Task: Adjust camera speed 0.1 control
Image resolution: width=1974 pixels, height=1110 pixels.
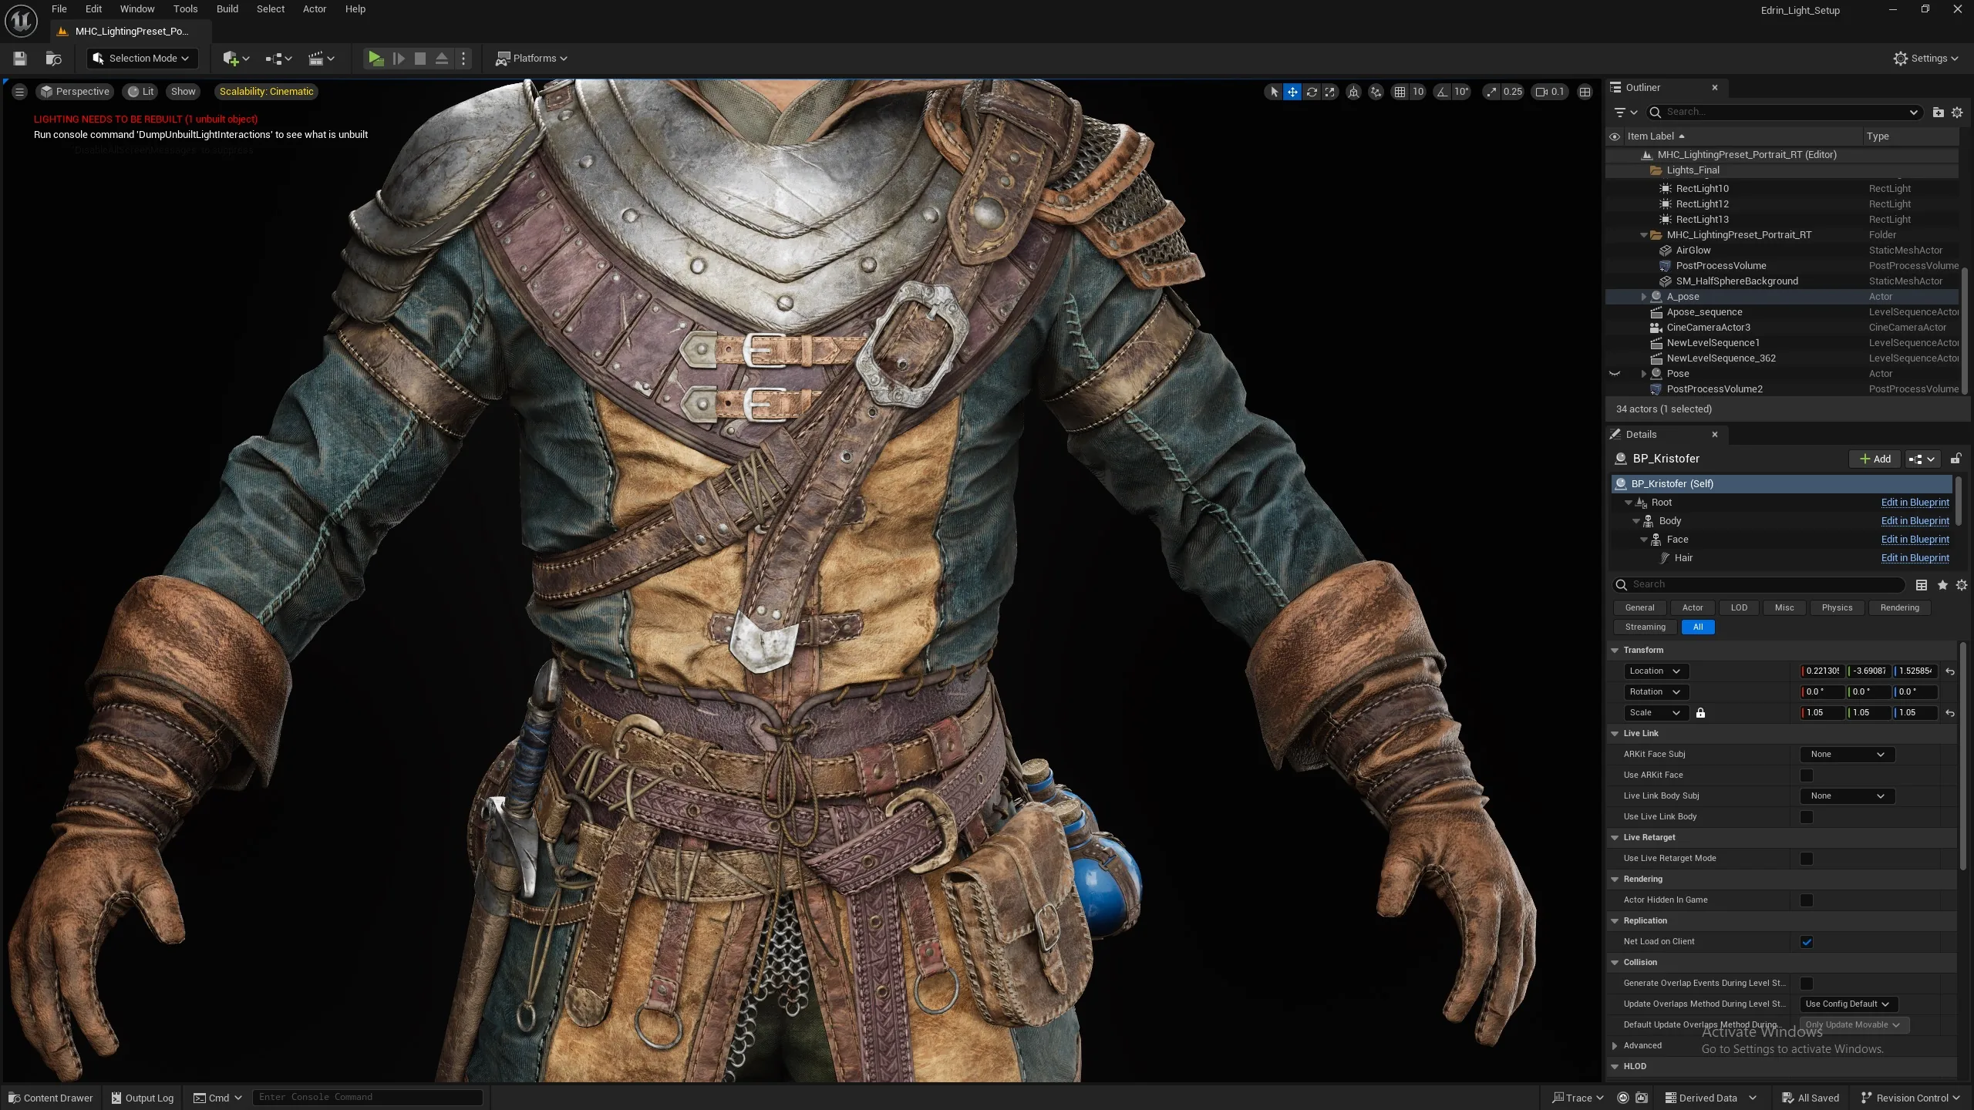Action: [x=1550, y=92]
